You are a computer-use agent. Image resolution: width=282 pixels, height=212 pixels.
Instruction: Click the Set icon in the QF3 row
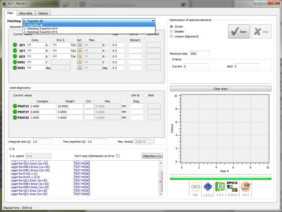click(79, 50)
